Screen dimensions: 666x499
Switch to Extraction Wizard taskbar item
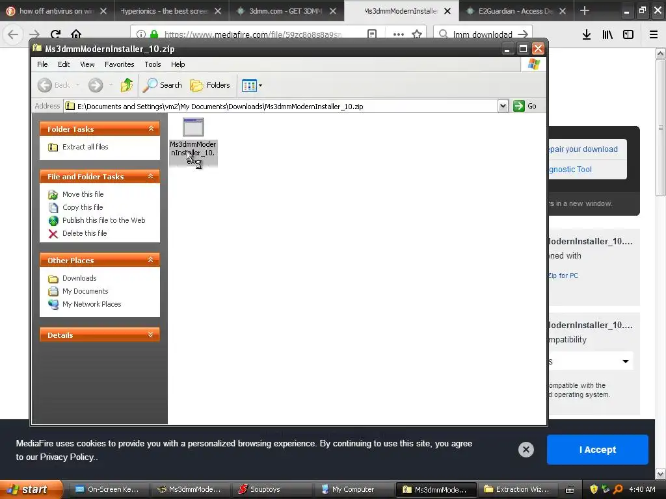tap(517, 489)
